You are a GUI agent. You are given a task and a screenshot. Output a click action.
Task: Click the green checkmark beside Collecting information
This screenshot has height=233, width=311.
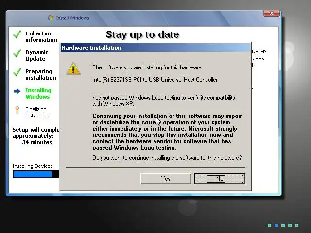coord(17,34)
